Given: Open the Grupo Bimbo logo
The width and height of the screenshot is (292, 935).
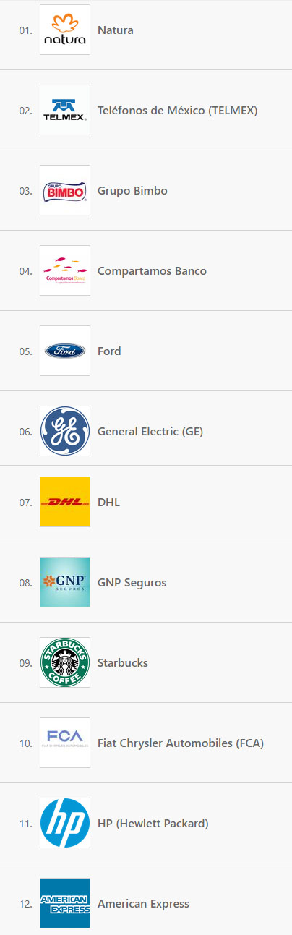Looking at the screenshot, I should (x=65, y=190).
